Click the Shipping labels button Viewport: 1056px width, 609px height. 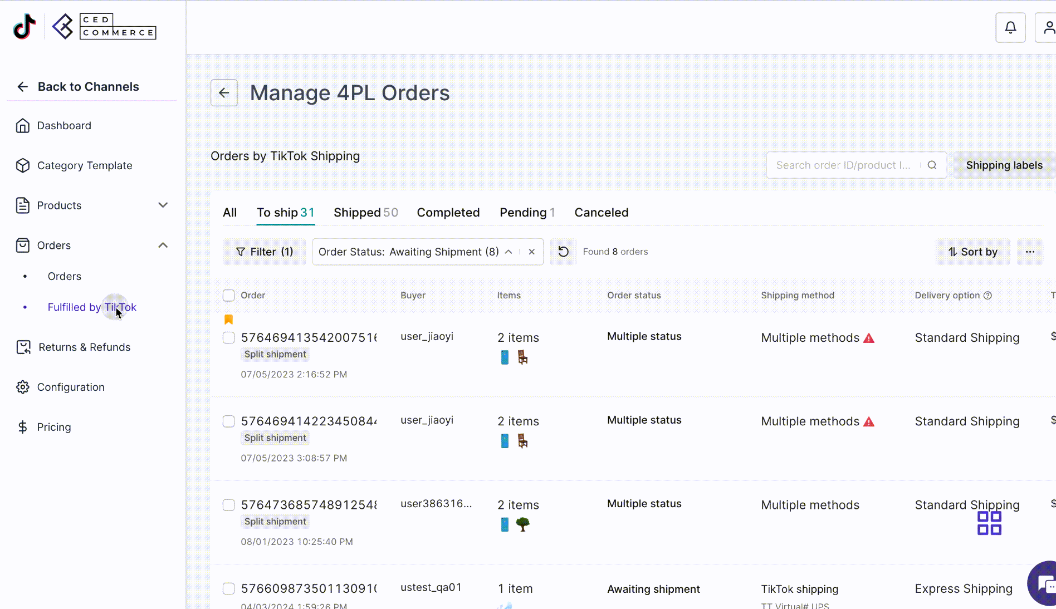point(1004,165)
